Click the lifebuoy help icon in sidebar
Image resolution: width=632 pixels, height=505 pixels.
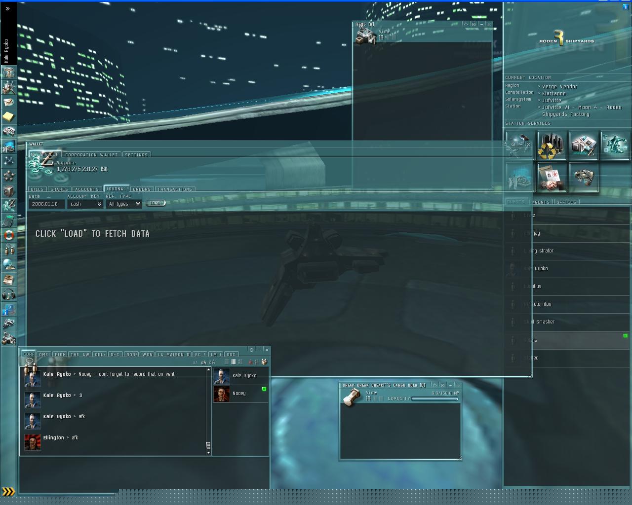click(x=8, y=235)
